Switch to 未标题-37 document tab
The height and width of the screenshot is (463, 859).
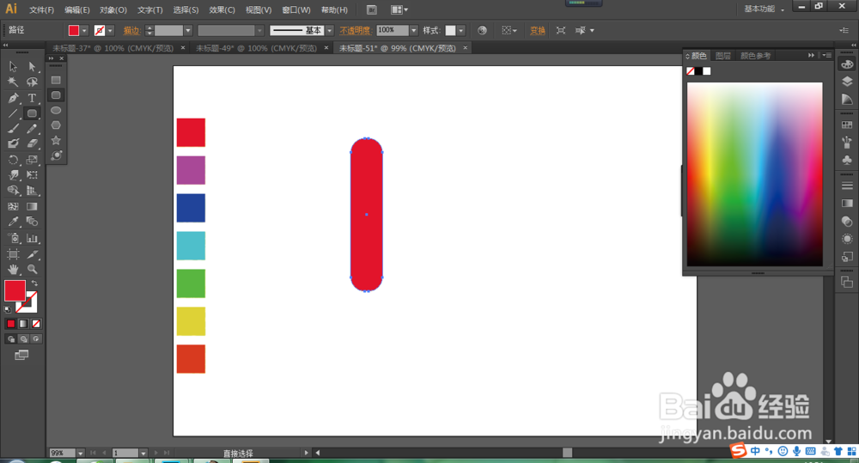click(113, 48)
